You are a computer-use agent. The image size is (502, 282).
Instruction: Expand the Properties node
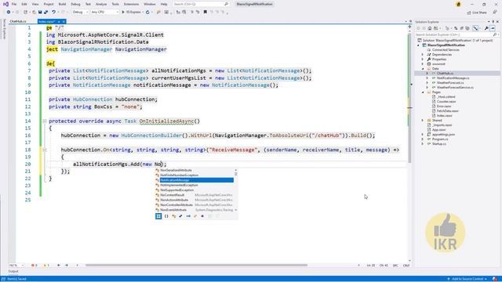tap(423, 60)
